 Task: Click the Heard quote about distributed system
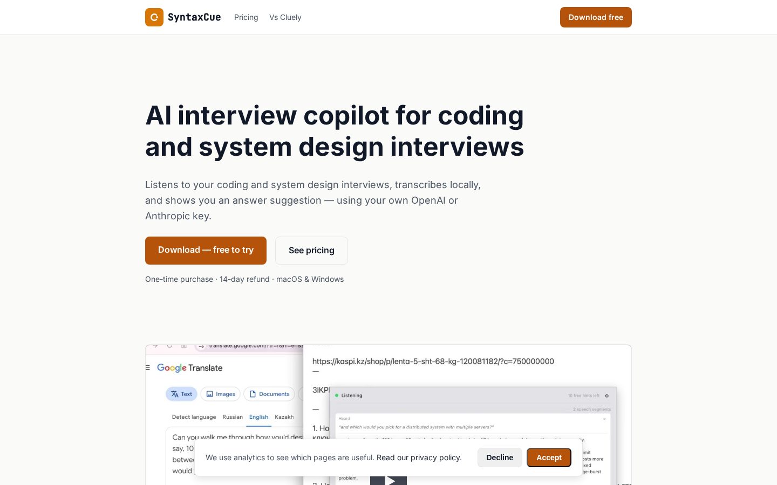[x=416, y=427]
